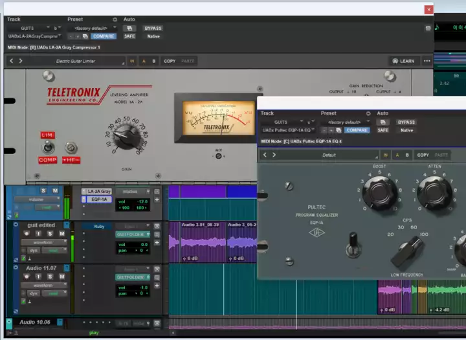The height and width of the screenshot is (340, 466).
Task: Open UADxLA-2AGrayComprsr plugin selector dropdown
Action: (x=34, y=36)
